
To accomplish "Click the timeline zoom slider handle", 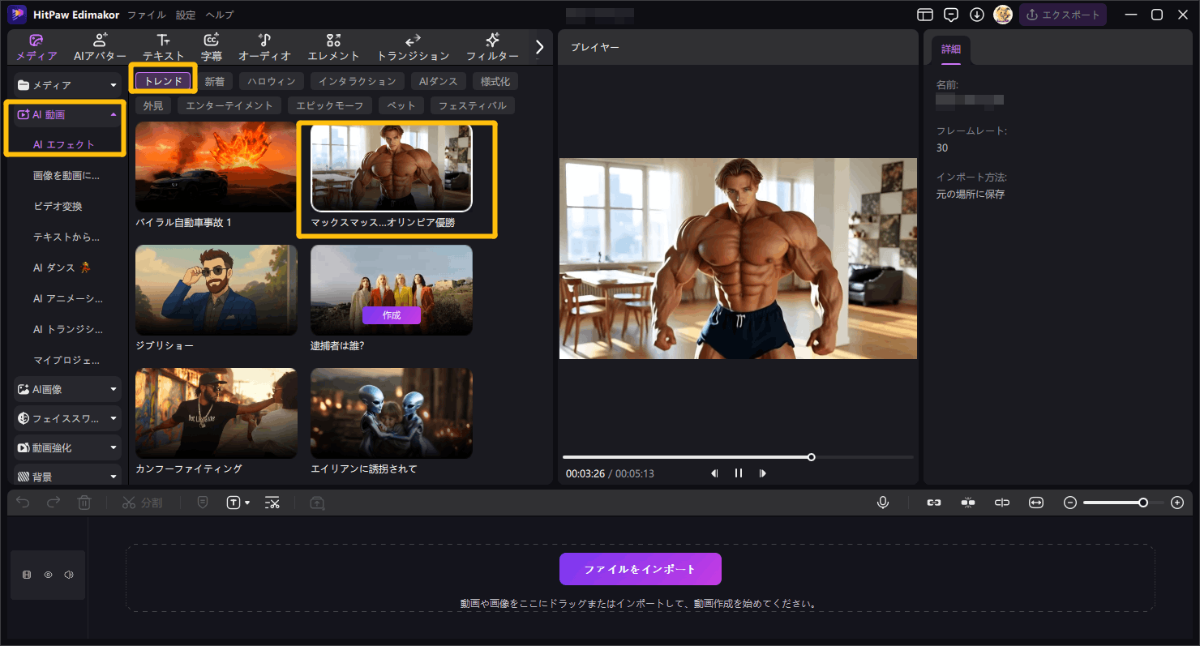I will click(1142, 503).
